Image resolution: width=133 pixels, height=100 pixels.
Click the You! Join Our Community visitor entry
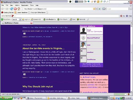pyautogui.click(x=92, y=31)
